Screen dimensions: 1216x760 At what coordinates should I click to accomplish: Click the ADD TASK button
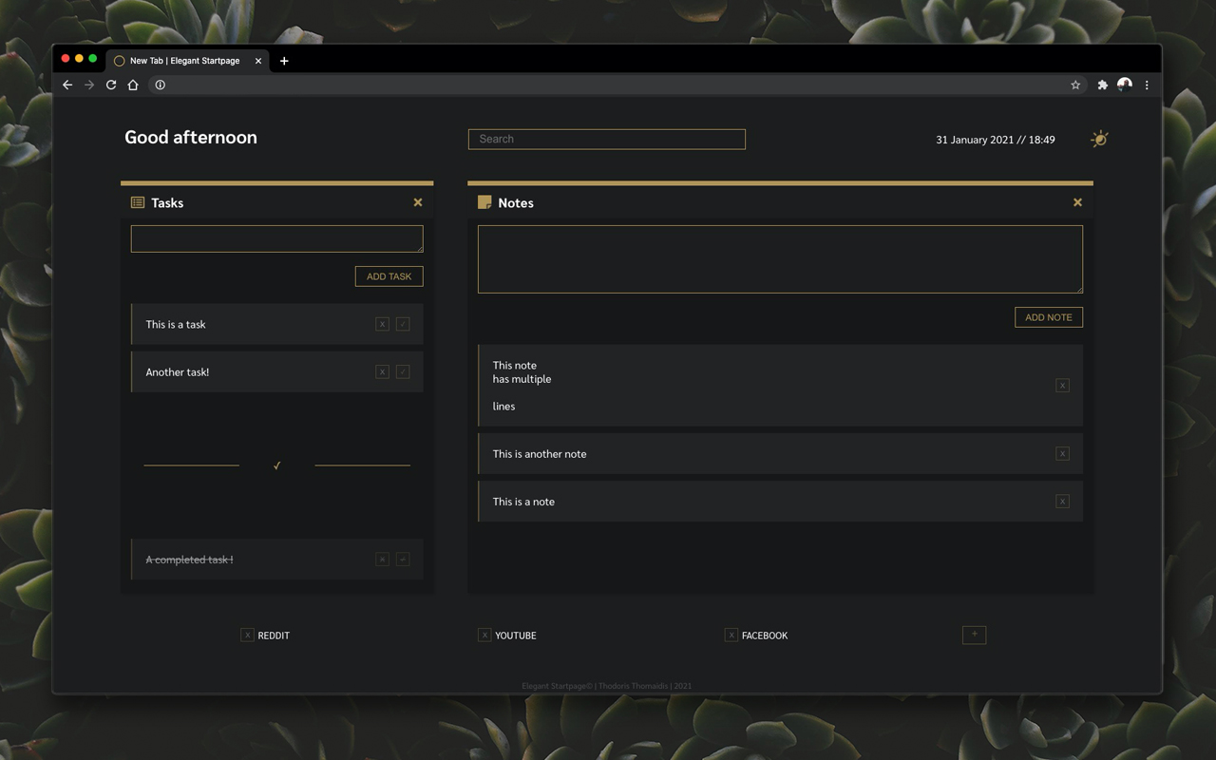[389, 276]
